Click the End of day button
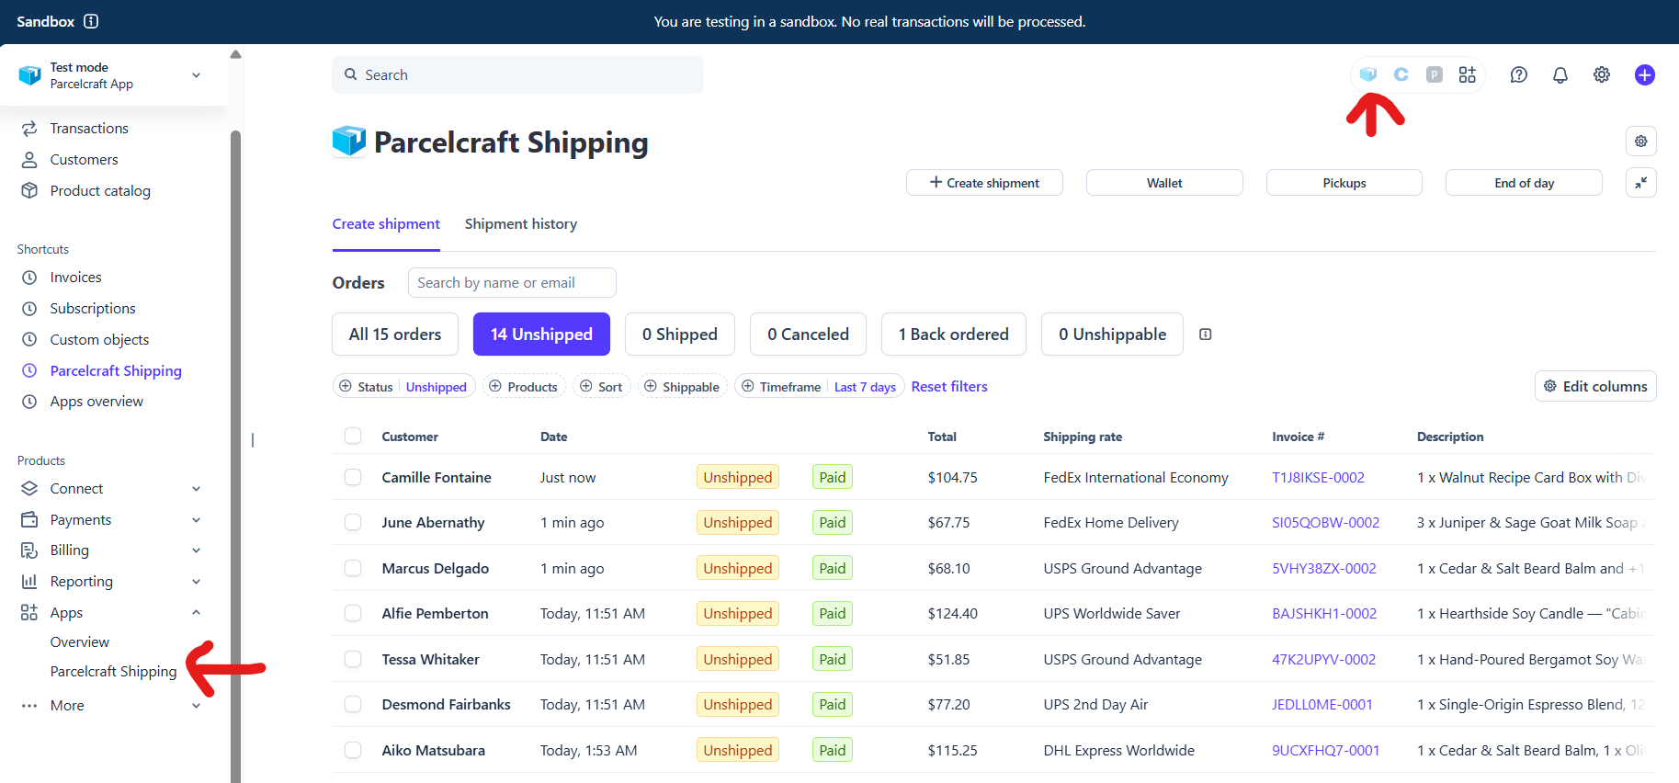Image resolution: width=1679 pixels, height=783 pixels. pyautogui.click(x=1524, y=183)
